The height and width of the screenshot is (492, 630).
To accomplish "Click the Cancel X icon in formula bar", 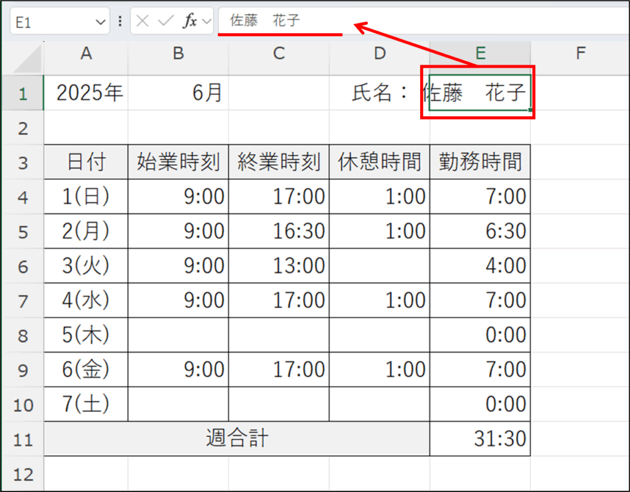I will (x=143, y=22).
